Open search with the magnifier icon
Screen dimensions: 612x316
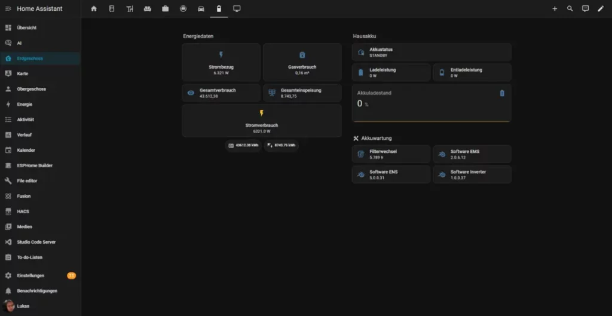click(x=570, y=8)
